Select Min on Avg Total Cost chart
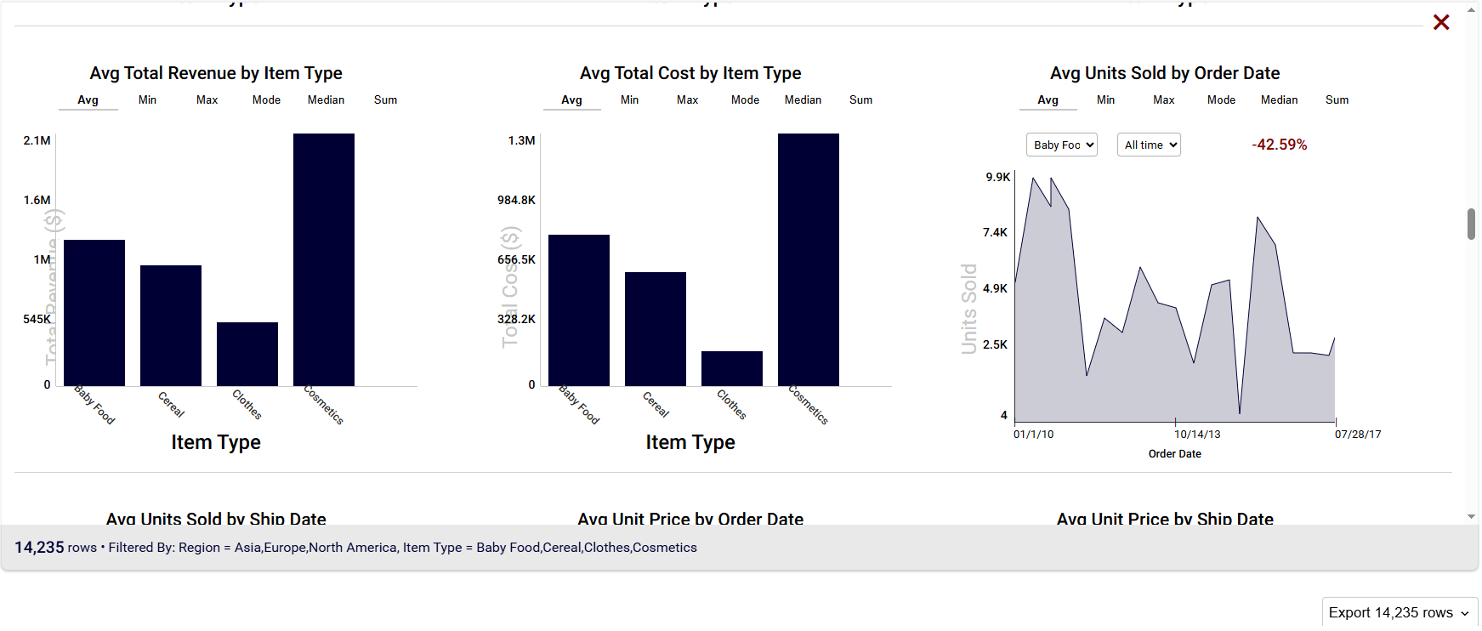Screen dimensions: 1482x631 [x=629, y=99]
